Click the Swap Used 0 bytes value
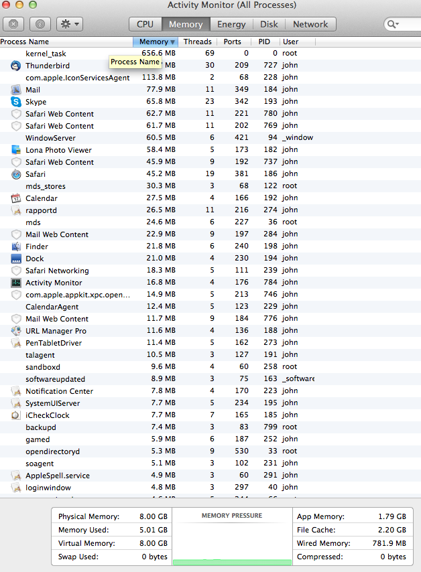Screen dimensions: 421x572 click(x=154, y=557)
